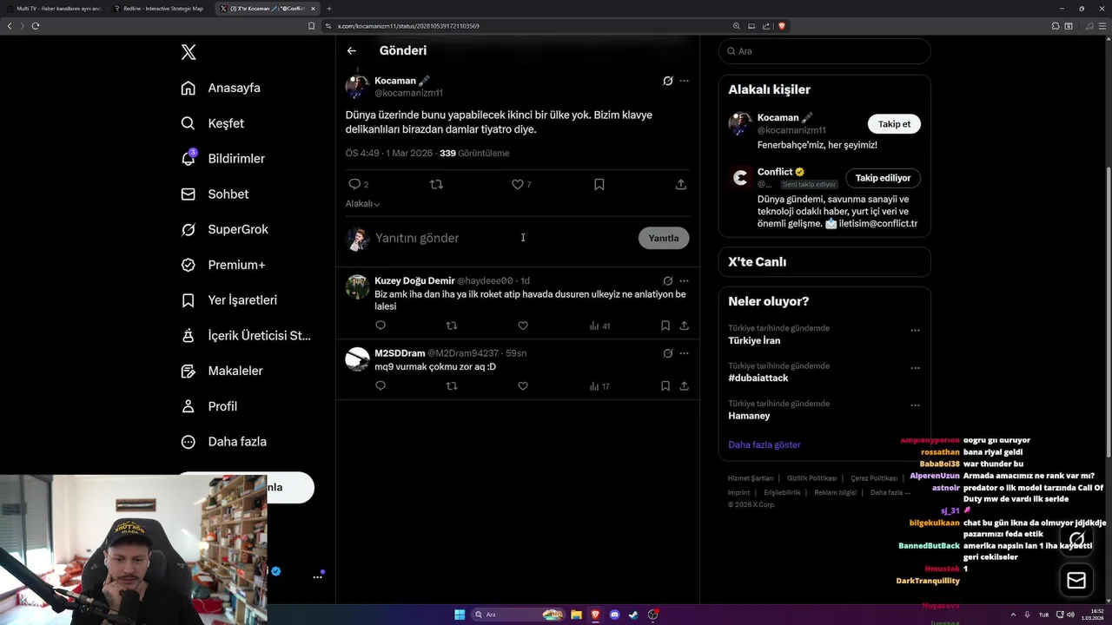
Task: Open Keşfet search page
Action: 213,123
